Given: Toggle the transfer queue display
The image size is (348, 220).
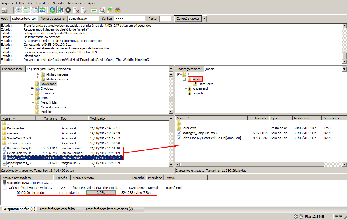Looking at the screenshot, I should pyautogui.click(x=43, y=10).
